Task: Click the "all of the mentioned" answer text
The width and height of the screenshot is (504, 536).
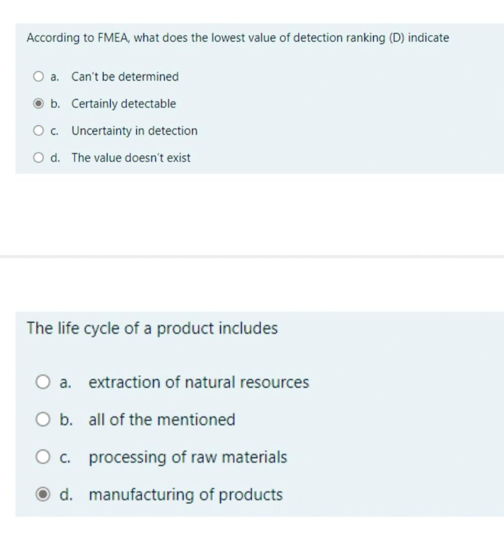Action: pos(162,420)
